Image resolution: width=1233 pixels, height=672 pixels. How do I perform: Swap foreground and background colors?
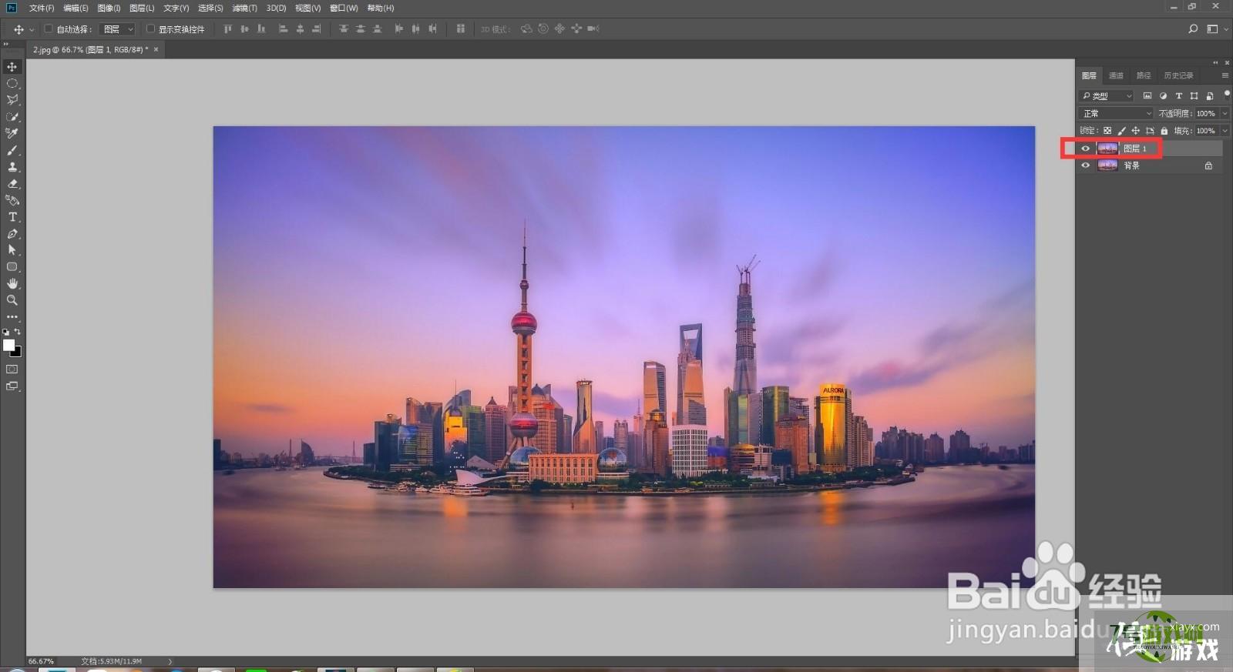18,332
